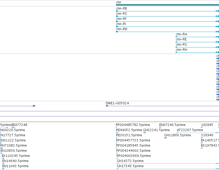Viewport: 219px width, 170px height.
Task: Click the GH17345.5prime EST label
Action: pyautogui.click(x=130, y=166)
